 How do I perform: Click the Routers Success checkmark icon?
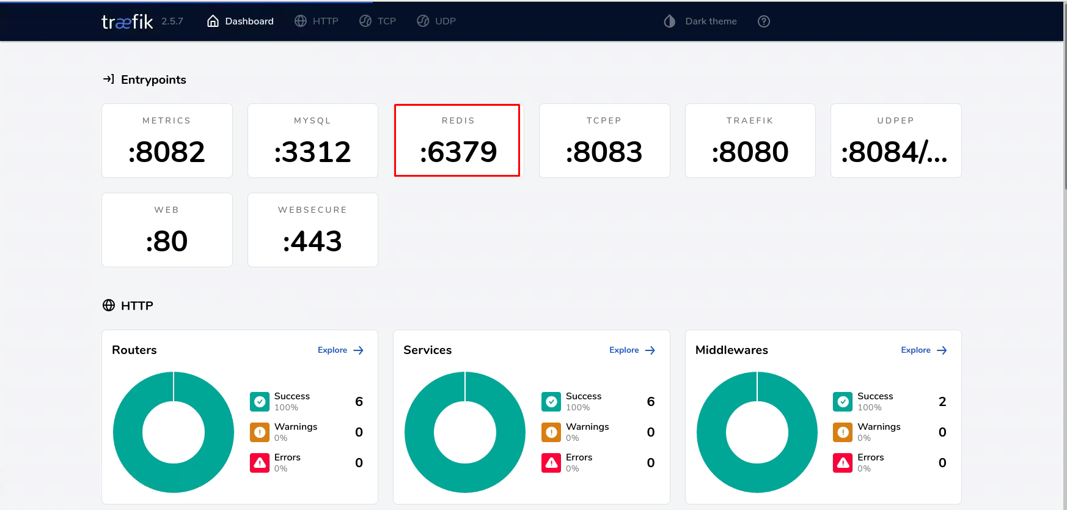(x=260, y=402)
